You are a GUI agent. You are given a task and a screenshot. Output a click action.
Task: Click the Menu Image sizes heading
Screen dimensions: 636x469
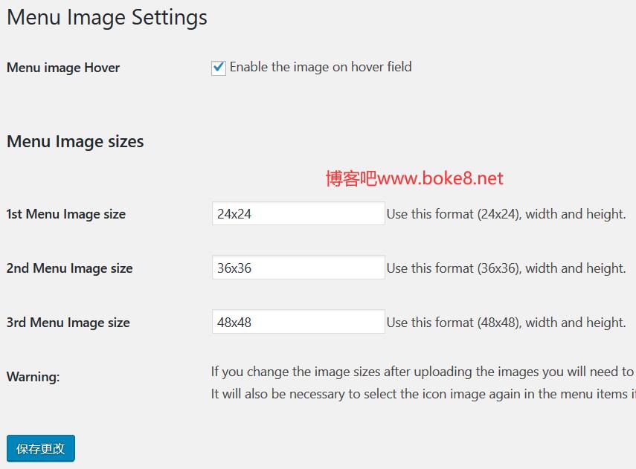(75, 141)
